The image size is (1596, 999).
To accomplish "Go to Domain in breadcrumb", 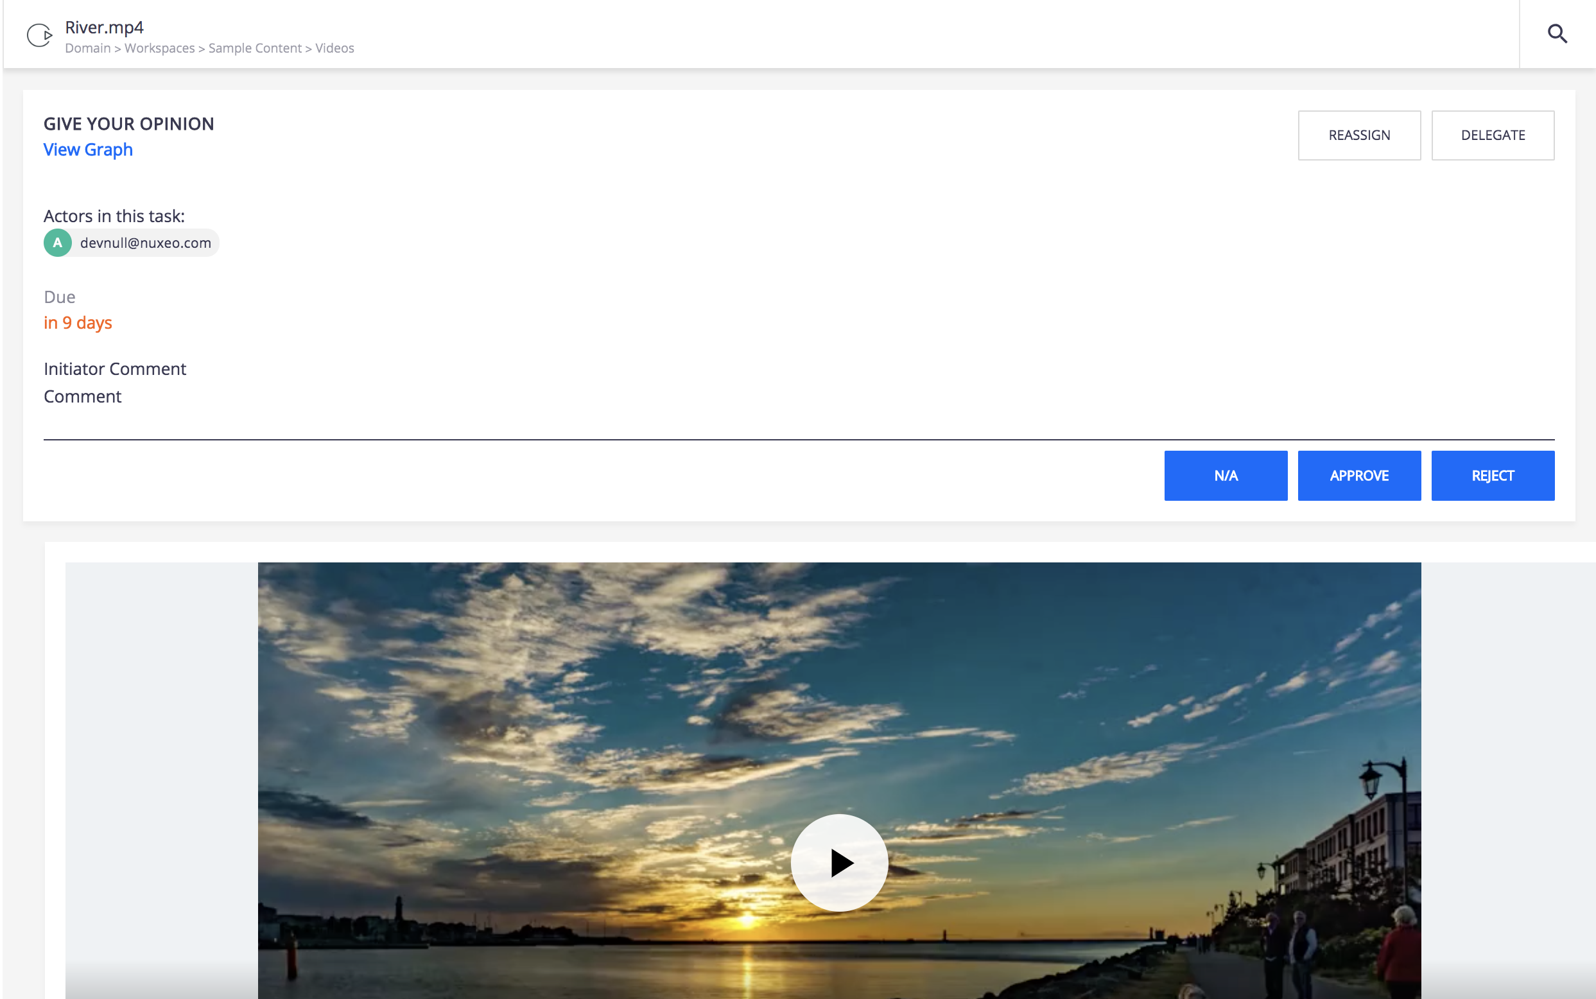I will [88, 48].
